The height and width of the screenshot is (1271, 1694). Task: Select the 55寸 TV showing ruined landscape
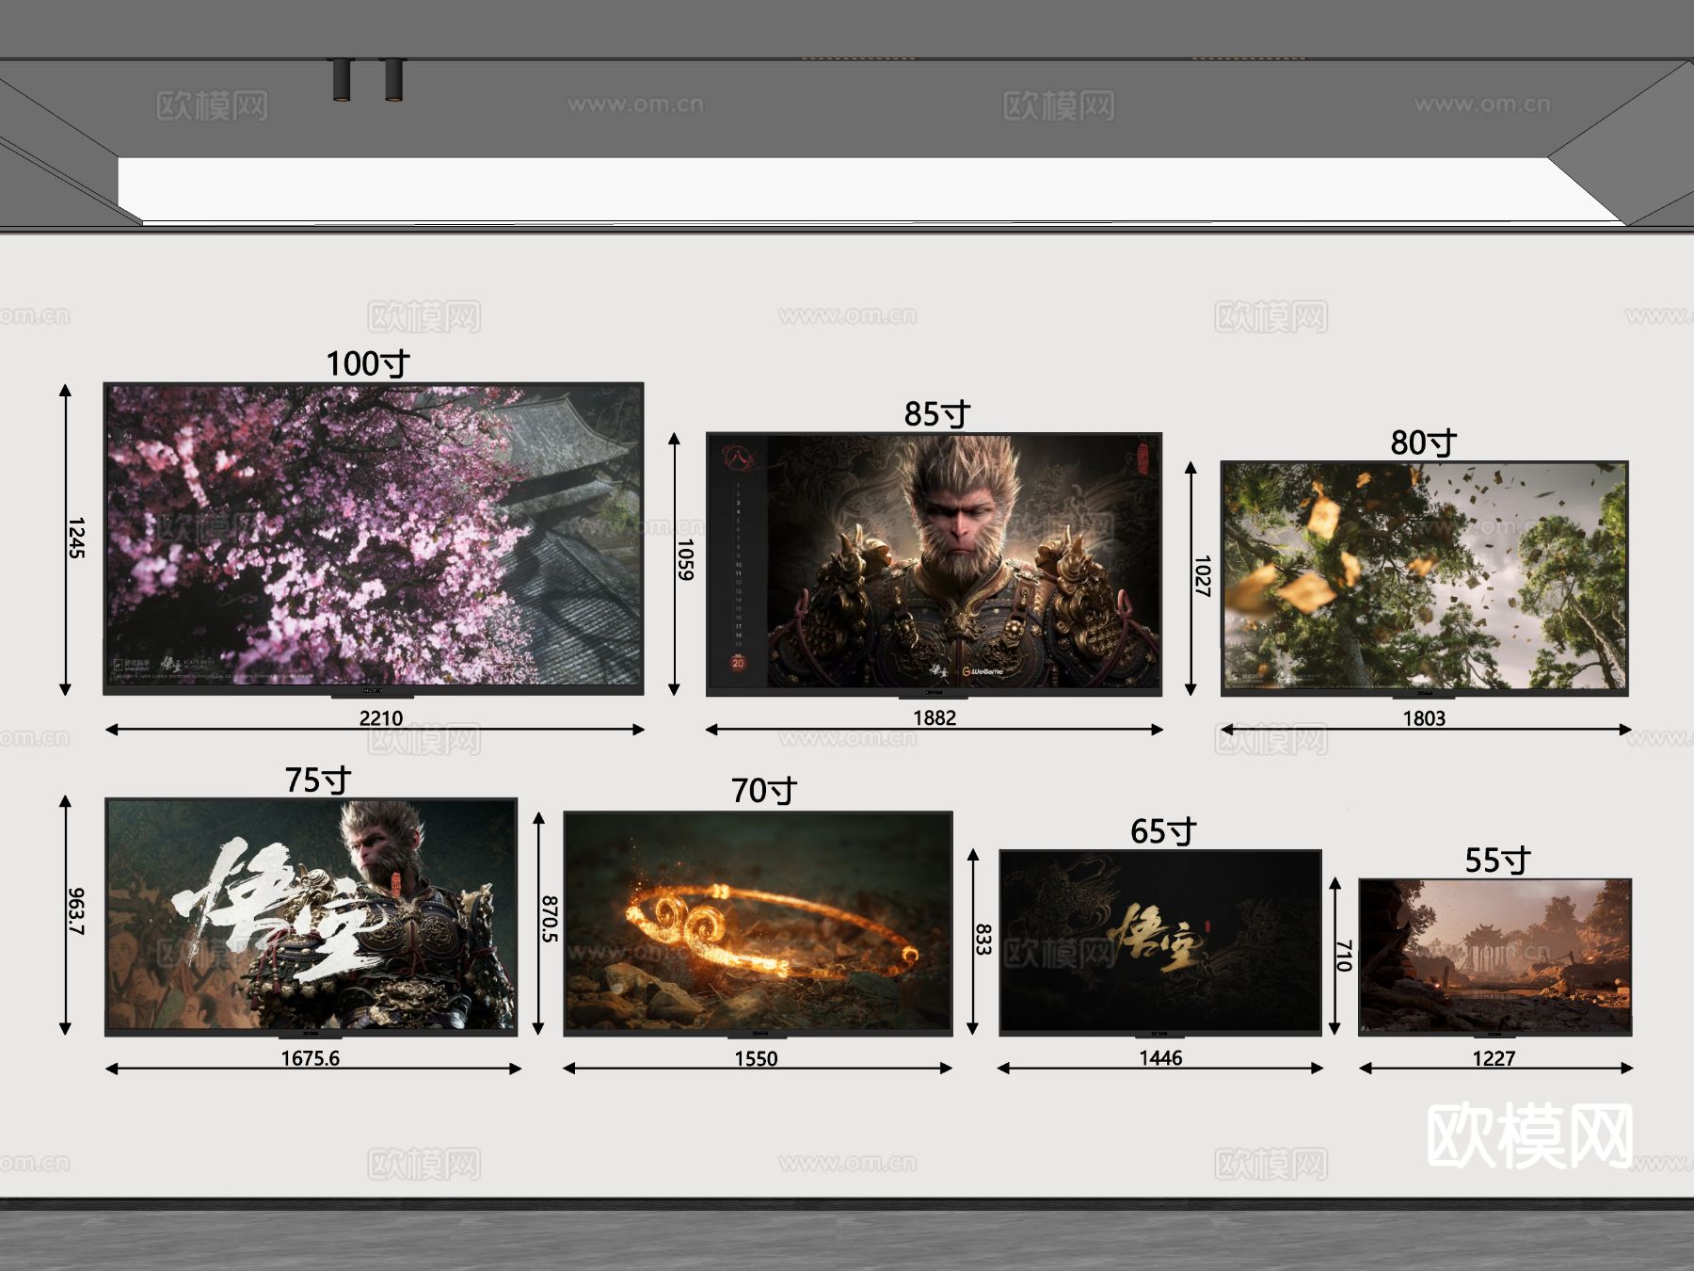(1495, 957)
